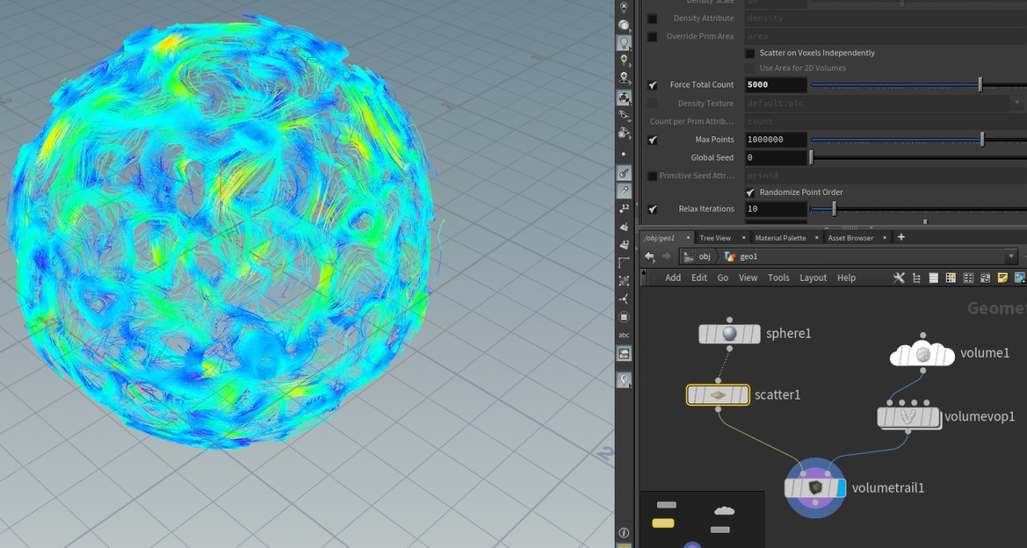Click the 'abc' text display icon

click(623, 335)
